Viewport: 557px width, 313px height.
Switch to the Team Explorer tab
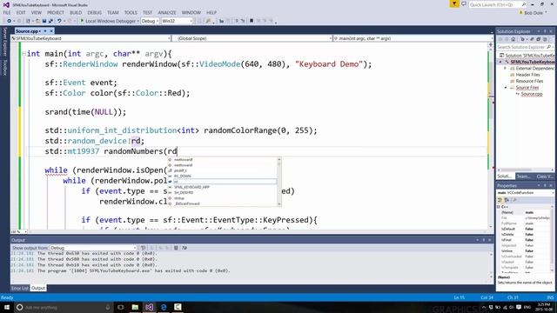[x=523, y=176]
